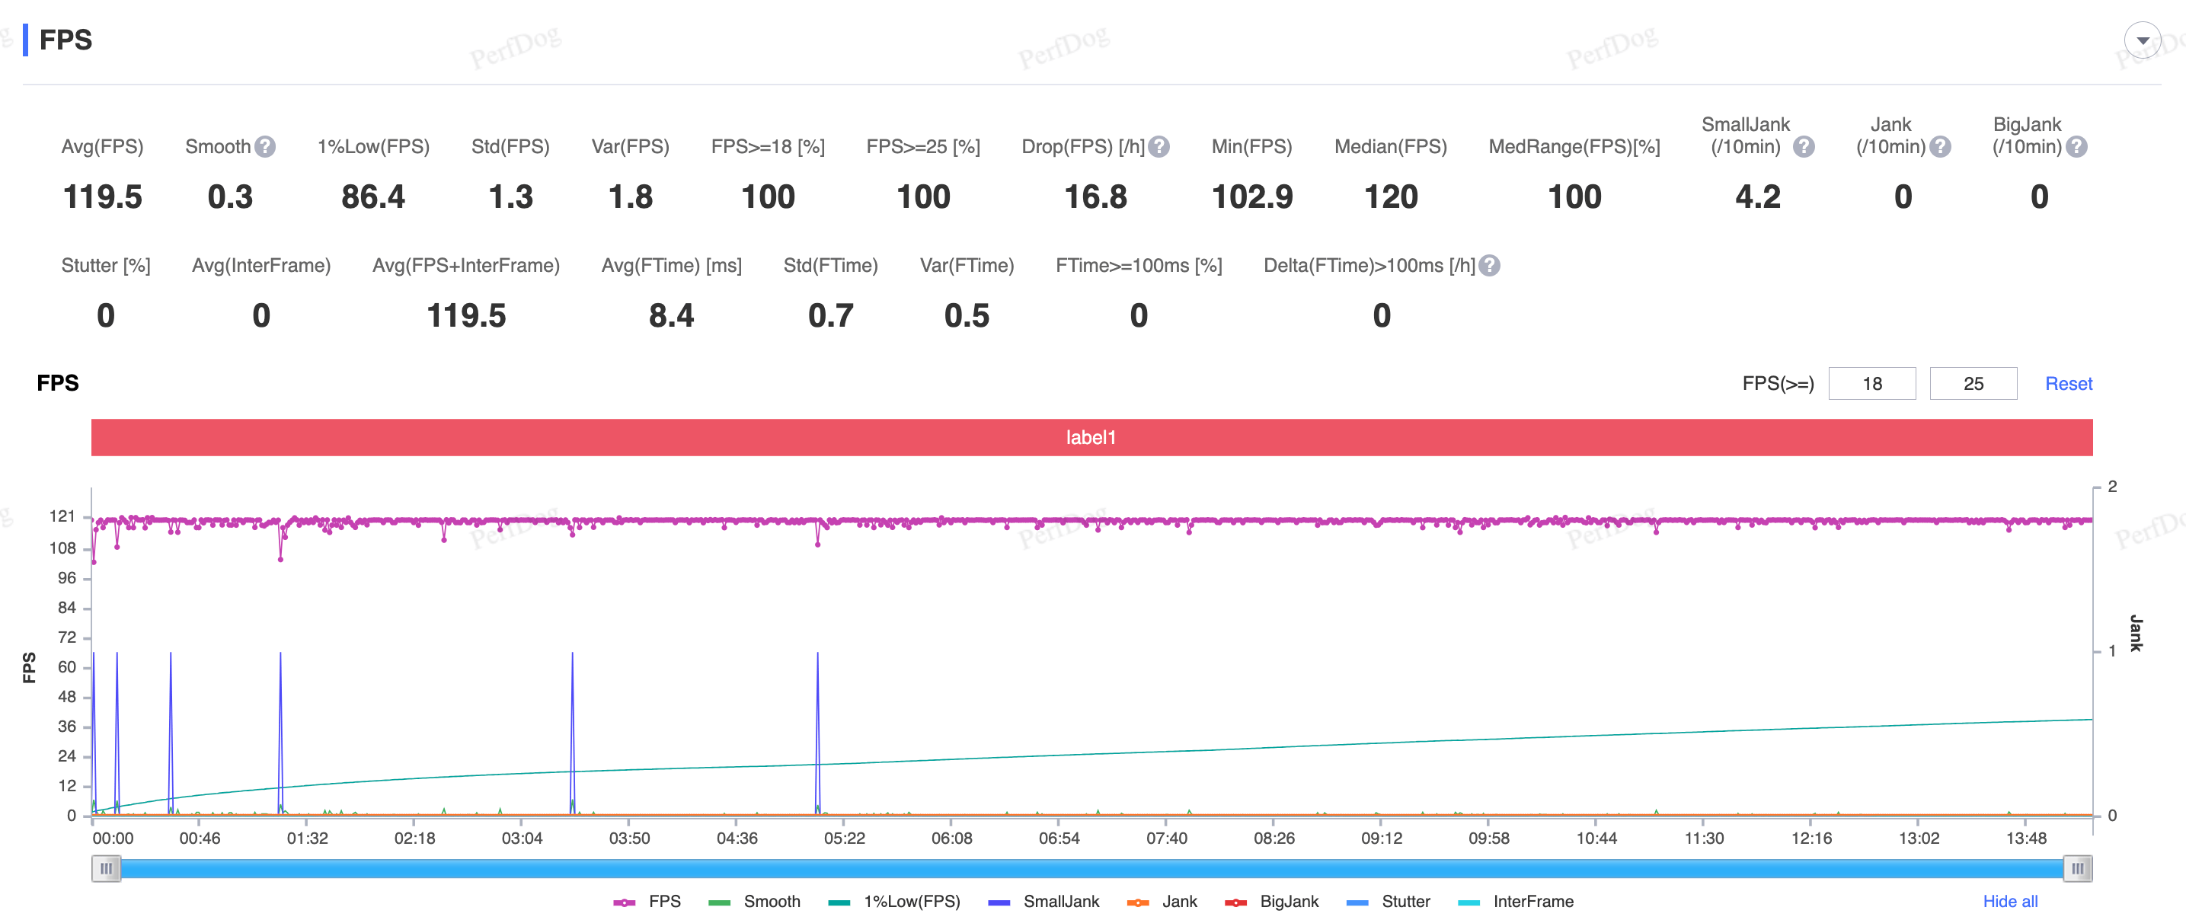This screenshot has width=2186, height=920.
Task: Click the help icon next to Smooth
Action: (x=266, y=147)
